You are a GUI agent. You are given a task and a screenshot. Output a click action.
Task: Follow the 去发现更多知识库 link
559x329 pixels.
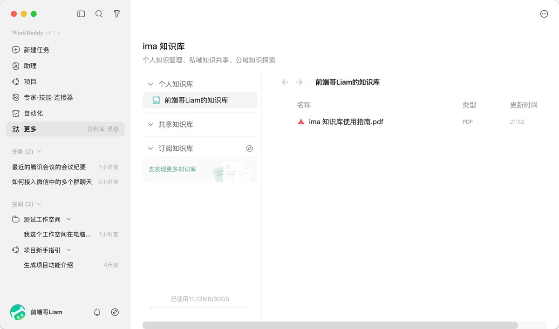(x=172, y=169)
